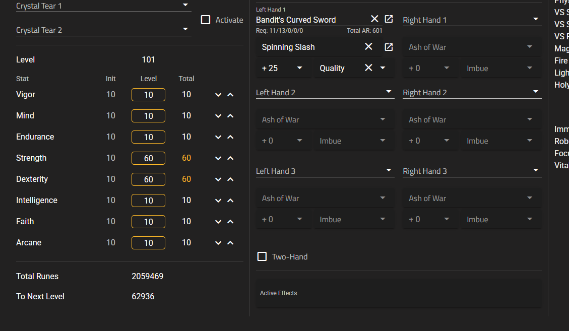Screen dimensions: 569x331
Task: Click the To Next Level value 62936
Action: tap(143, 297)
